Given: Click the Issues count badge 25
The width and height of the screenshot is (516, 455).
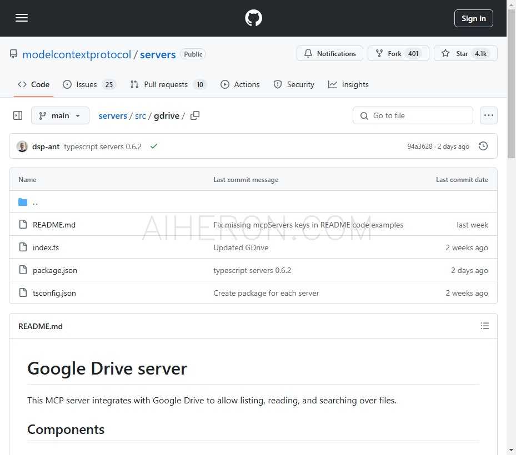Looking at the screenshot, I should pyautogui.click(x=109, y=85).
